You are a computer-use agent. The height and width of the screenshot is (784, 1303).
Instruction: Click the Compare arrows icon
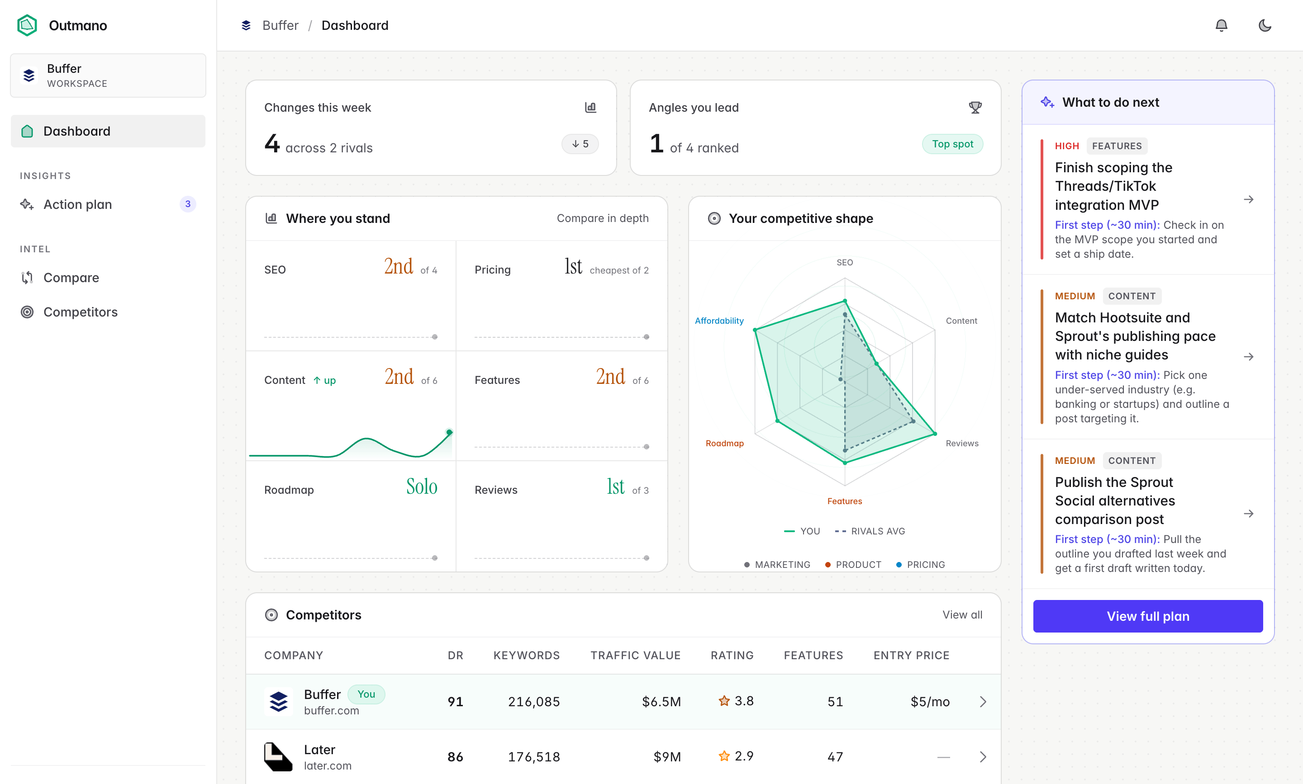click(x=27, y=277)
